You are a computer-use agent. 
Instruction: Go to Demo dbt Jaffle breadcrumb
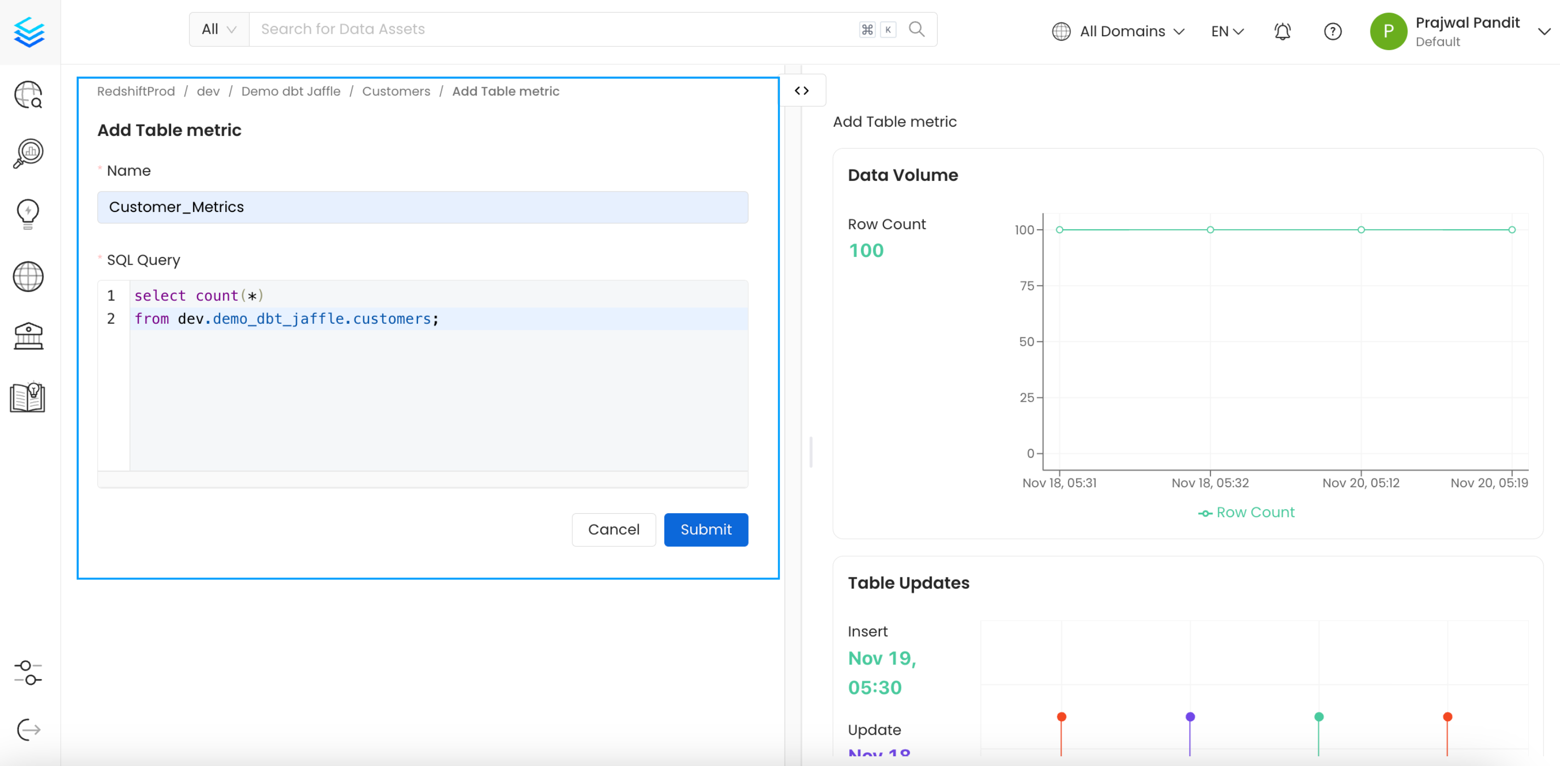[x=291, y=91]
